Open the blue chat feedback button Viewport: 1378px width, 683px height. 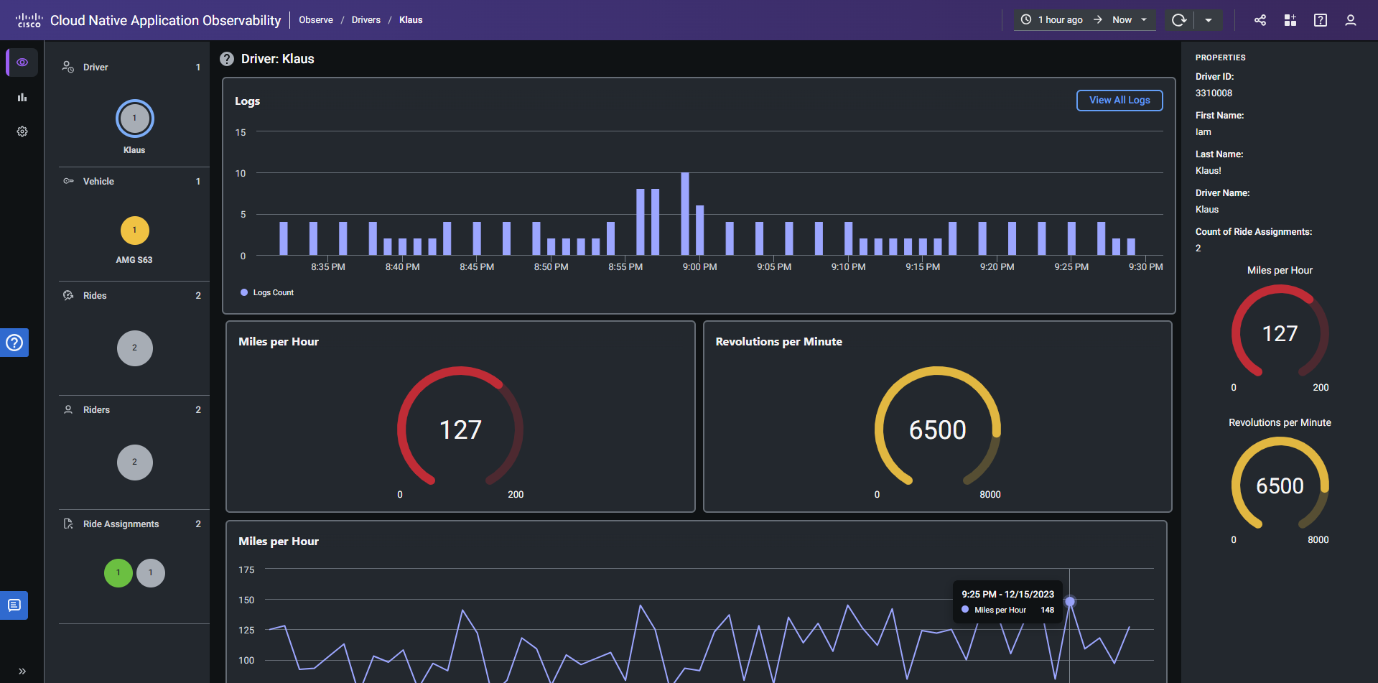pyautogui.click(x=14, y=605)
